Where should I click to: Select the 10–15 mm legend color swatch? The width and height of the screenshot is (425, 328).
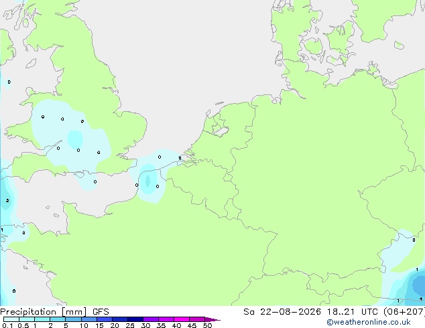(x=88, y=319)
